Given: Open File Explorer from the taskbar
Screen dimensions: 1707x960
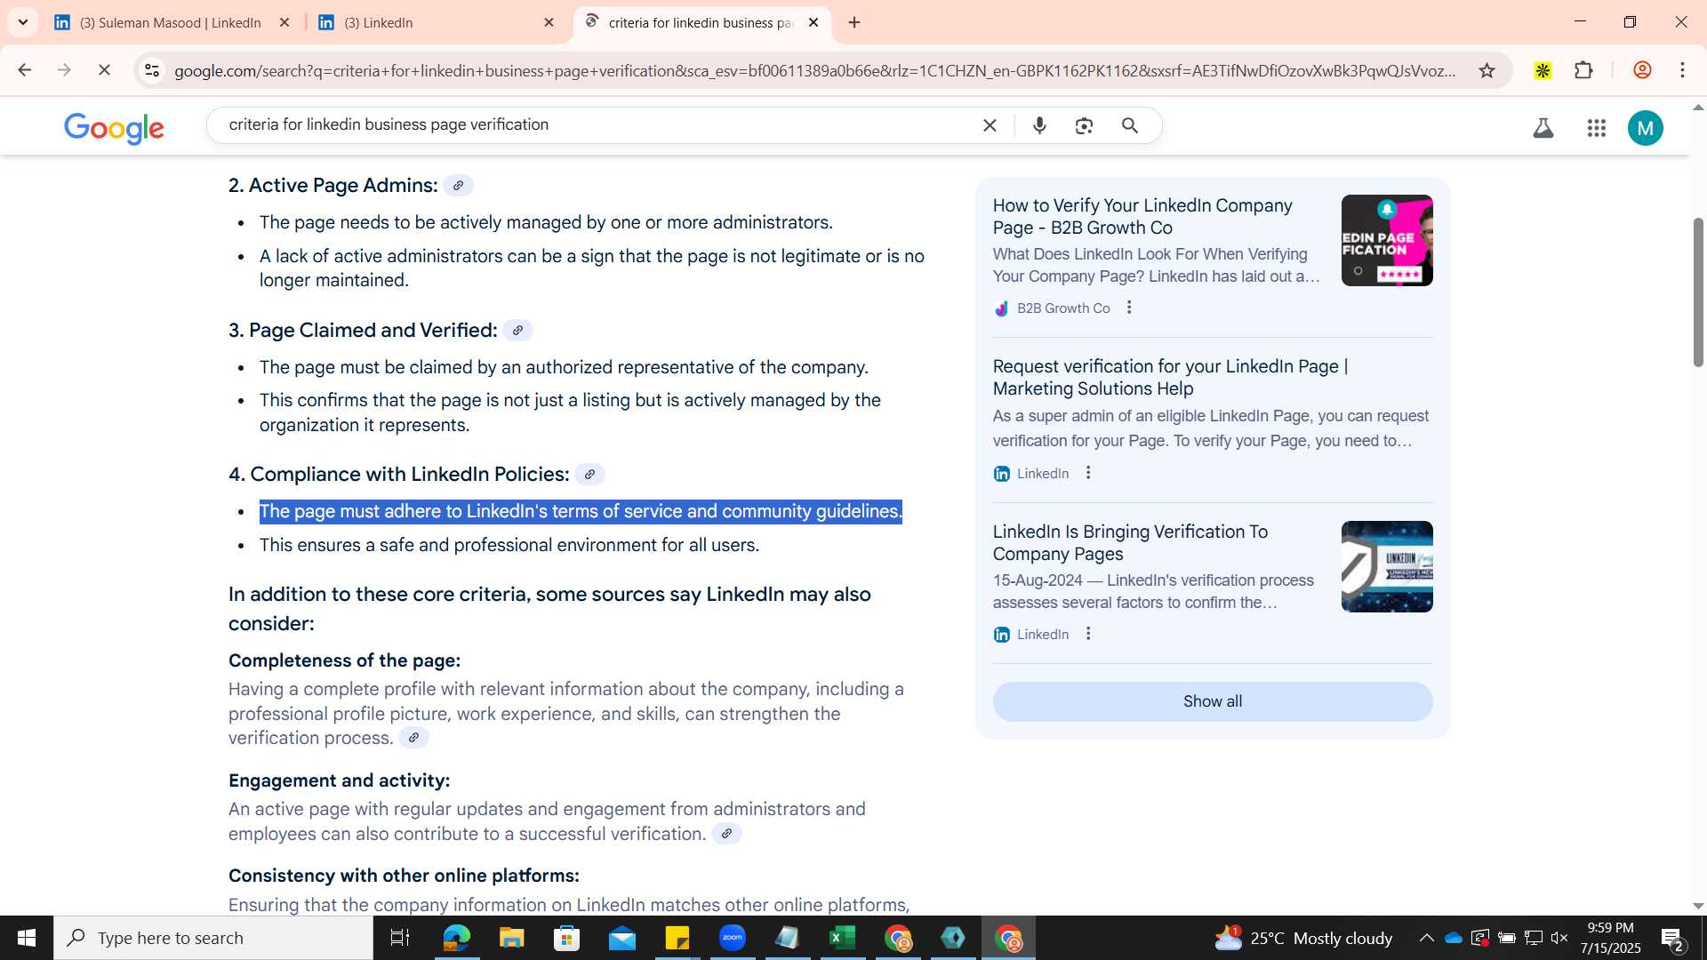Looking at the screenshot, I should point(511,938).
